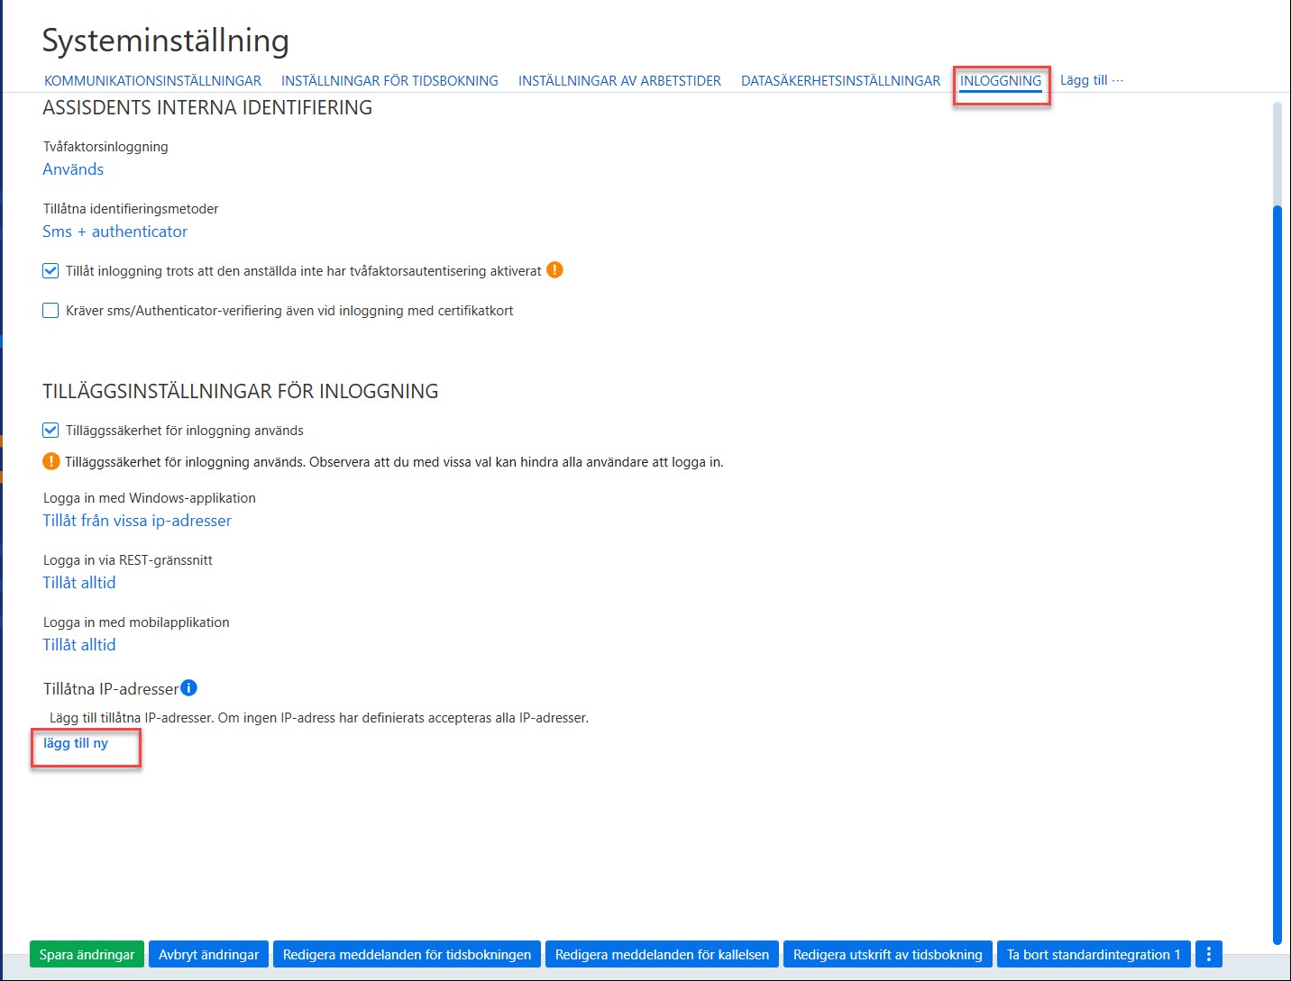
Task: Select the Inloggning tab
Action: pos(1001,81)
